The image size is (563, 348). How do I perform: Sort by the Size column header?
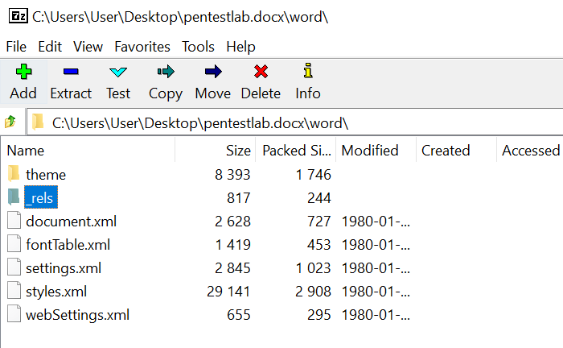(x=215, y=151)
